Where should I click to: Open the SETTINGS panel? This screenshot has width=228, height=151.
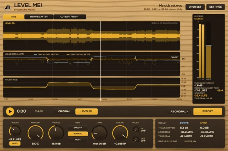[x=215, y=7]
